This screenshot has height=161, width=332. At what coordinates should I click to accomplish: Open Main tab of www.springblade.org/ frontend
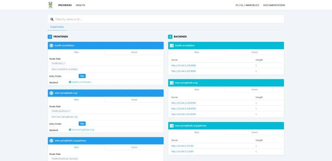(77, 100)
